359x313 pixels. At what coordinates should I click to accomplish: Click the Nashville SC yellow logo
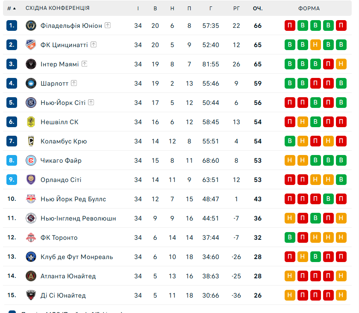(31, 122)
